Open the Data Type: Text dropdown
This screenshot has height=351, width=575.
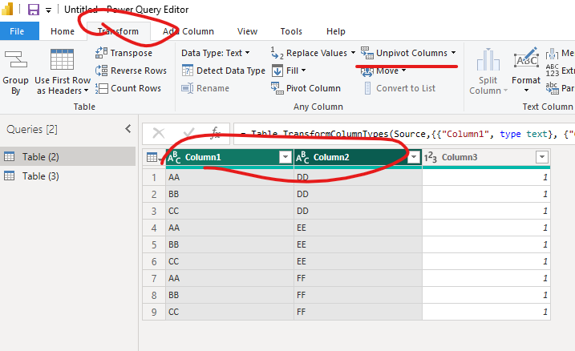click(x=216, y=53)
